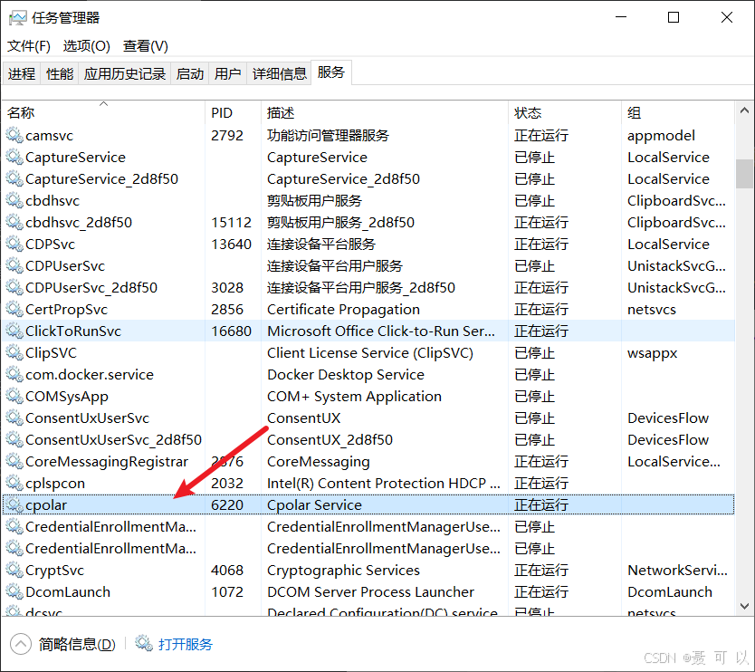Viewport: 755px width, 672px height.
Task: Click the wsappx group cell
Action: click(x=652, y=352)
